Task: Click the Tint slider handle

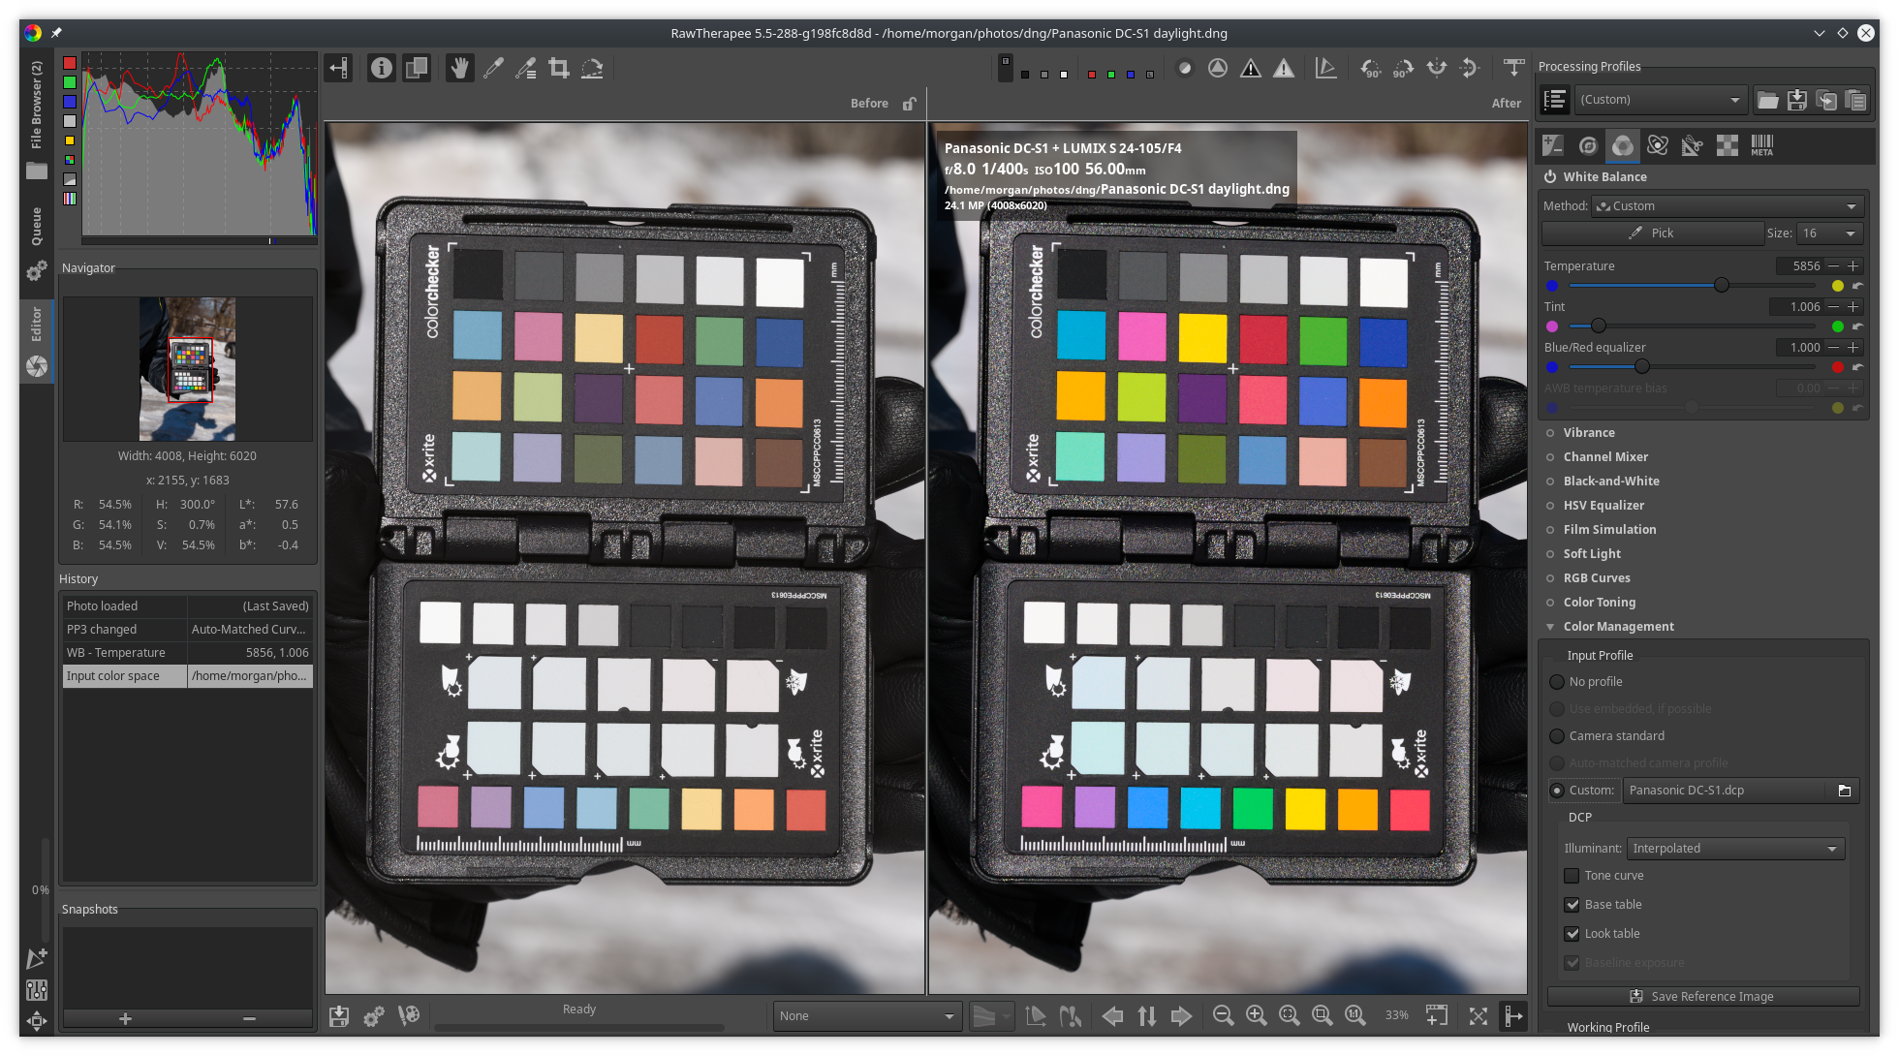Action: (x=1599, y=326)
